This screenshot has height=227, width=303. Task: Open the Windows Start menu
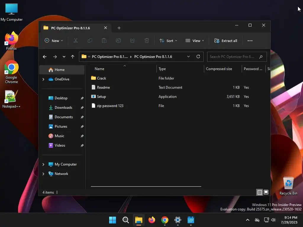112,220
